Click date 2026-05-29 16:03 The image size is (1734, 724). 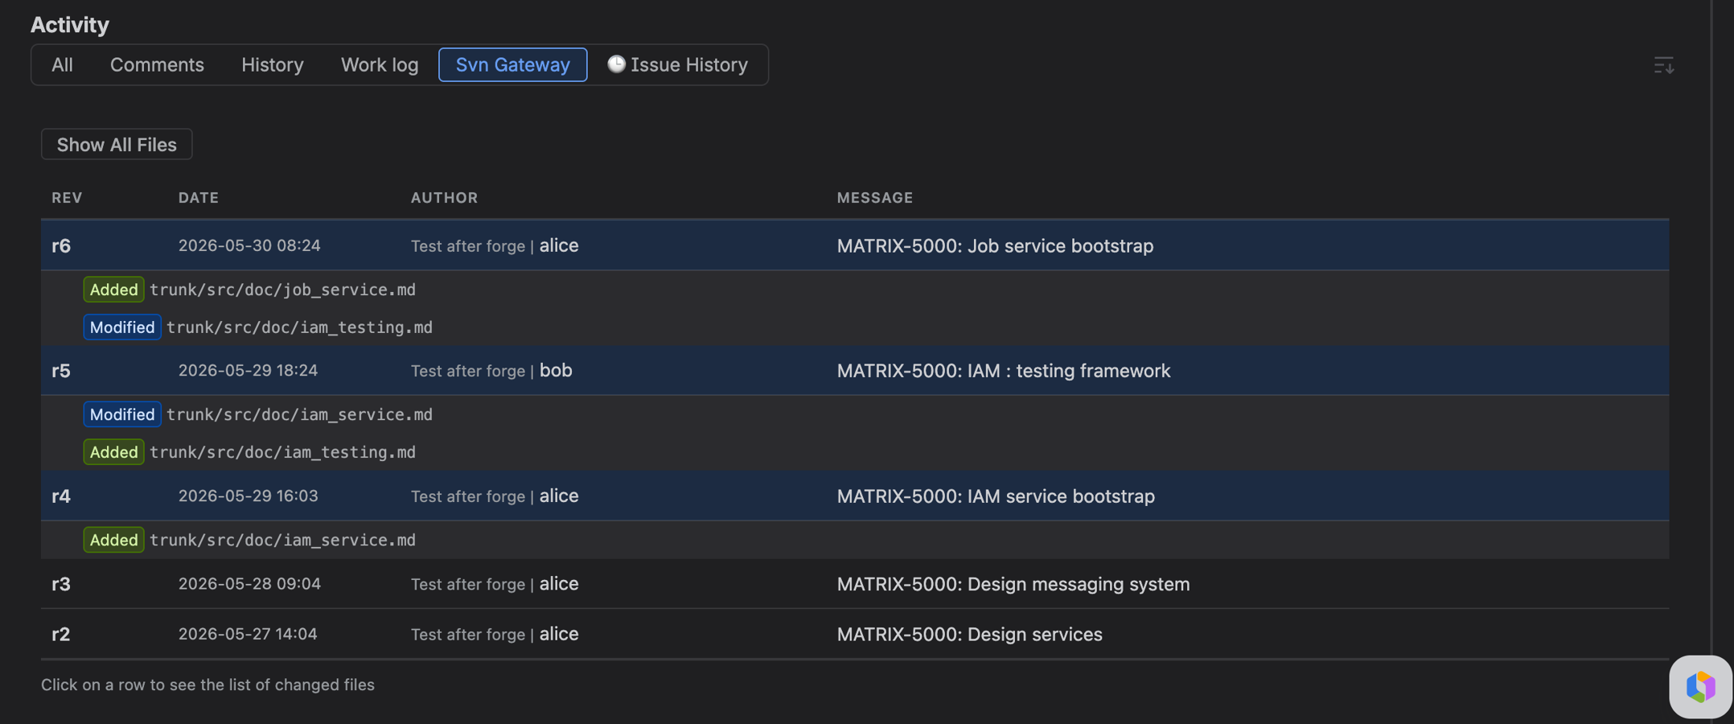[248, 496]
